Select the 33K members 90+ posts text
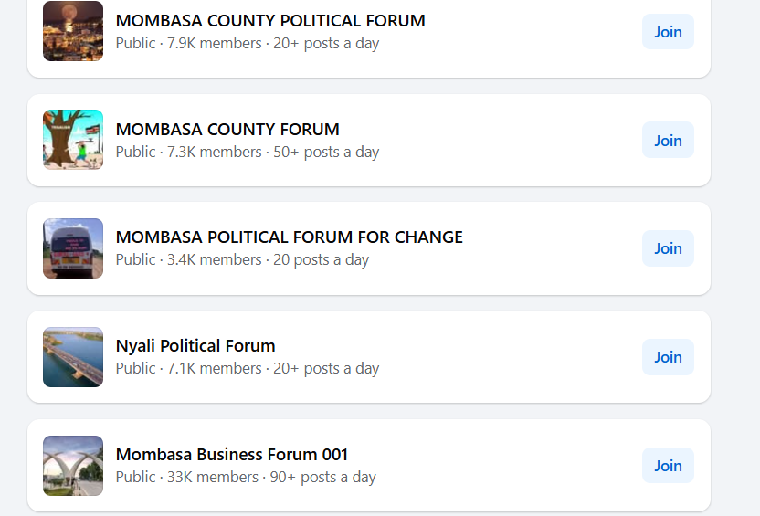This screenshot has width=760, height=516. tap(246, 477)
